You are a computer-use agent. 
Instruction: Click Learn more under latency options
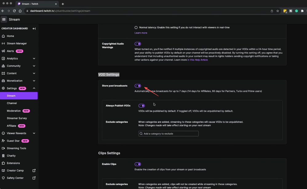pos(141,33)
